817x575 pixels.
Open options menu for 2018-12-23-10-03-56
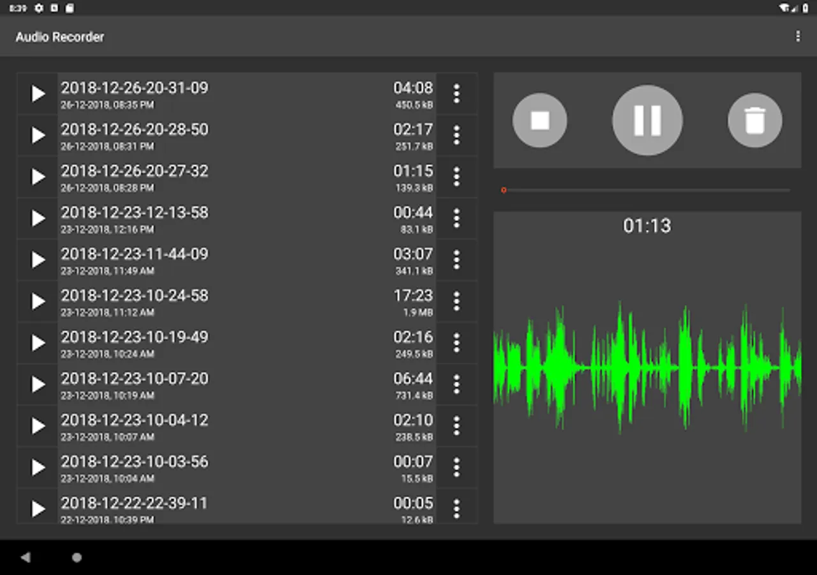point(456,468)
